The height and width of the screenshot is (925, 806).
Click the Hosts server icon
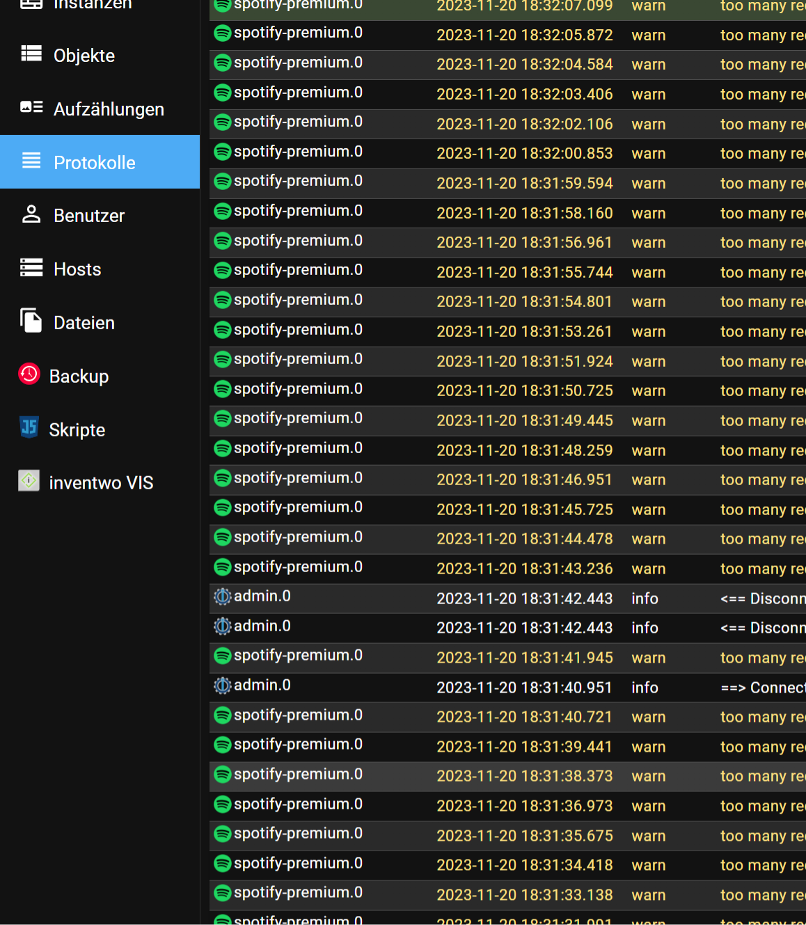point(31,267)
